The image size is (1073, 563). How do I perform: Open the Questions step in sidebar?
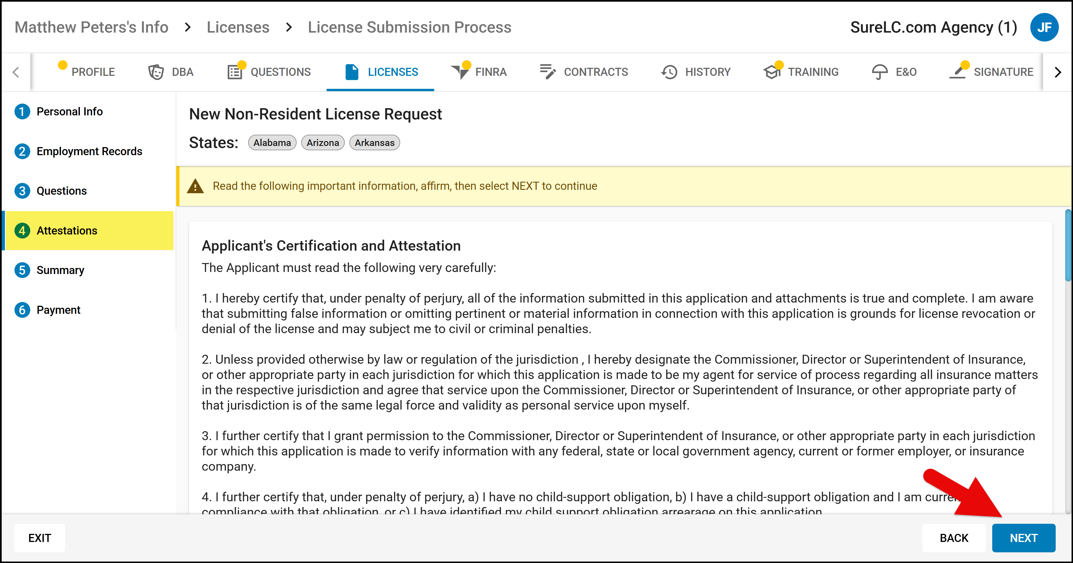pyautogui.click(x=88, y=191)
